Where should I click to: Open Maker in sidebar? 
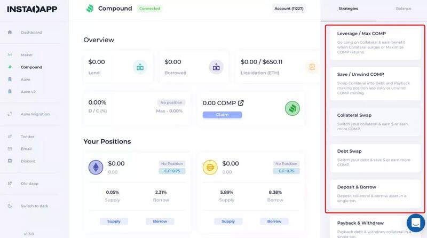27,55
